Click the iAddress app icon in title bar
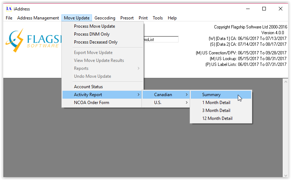The image size is (291, 180). (9, 9)
